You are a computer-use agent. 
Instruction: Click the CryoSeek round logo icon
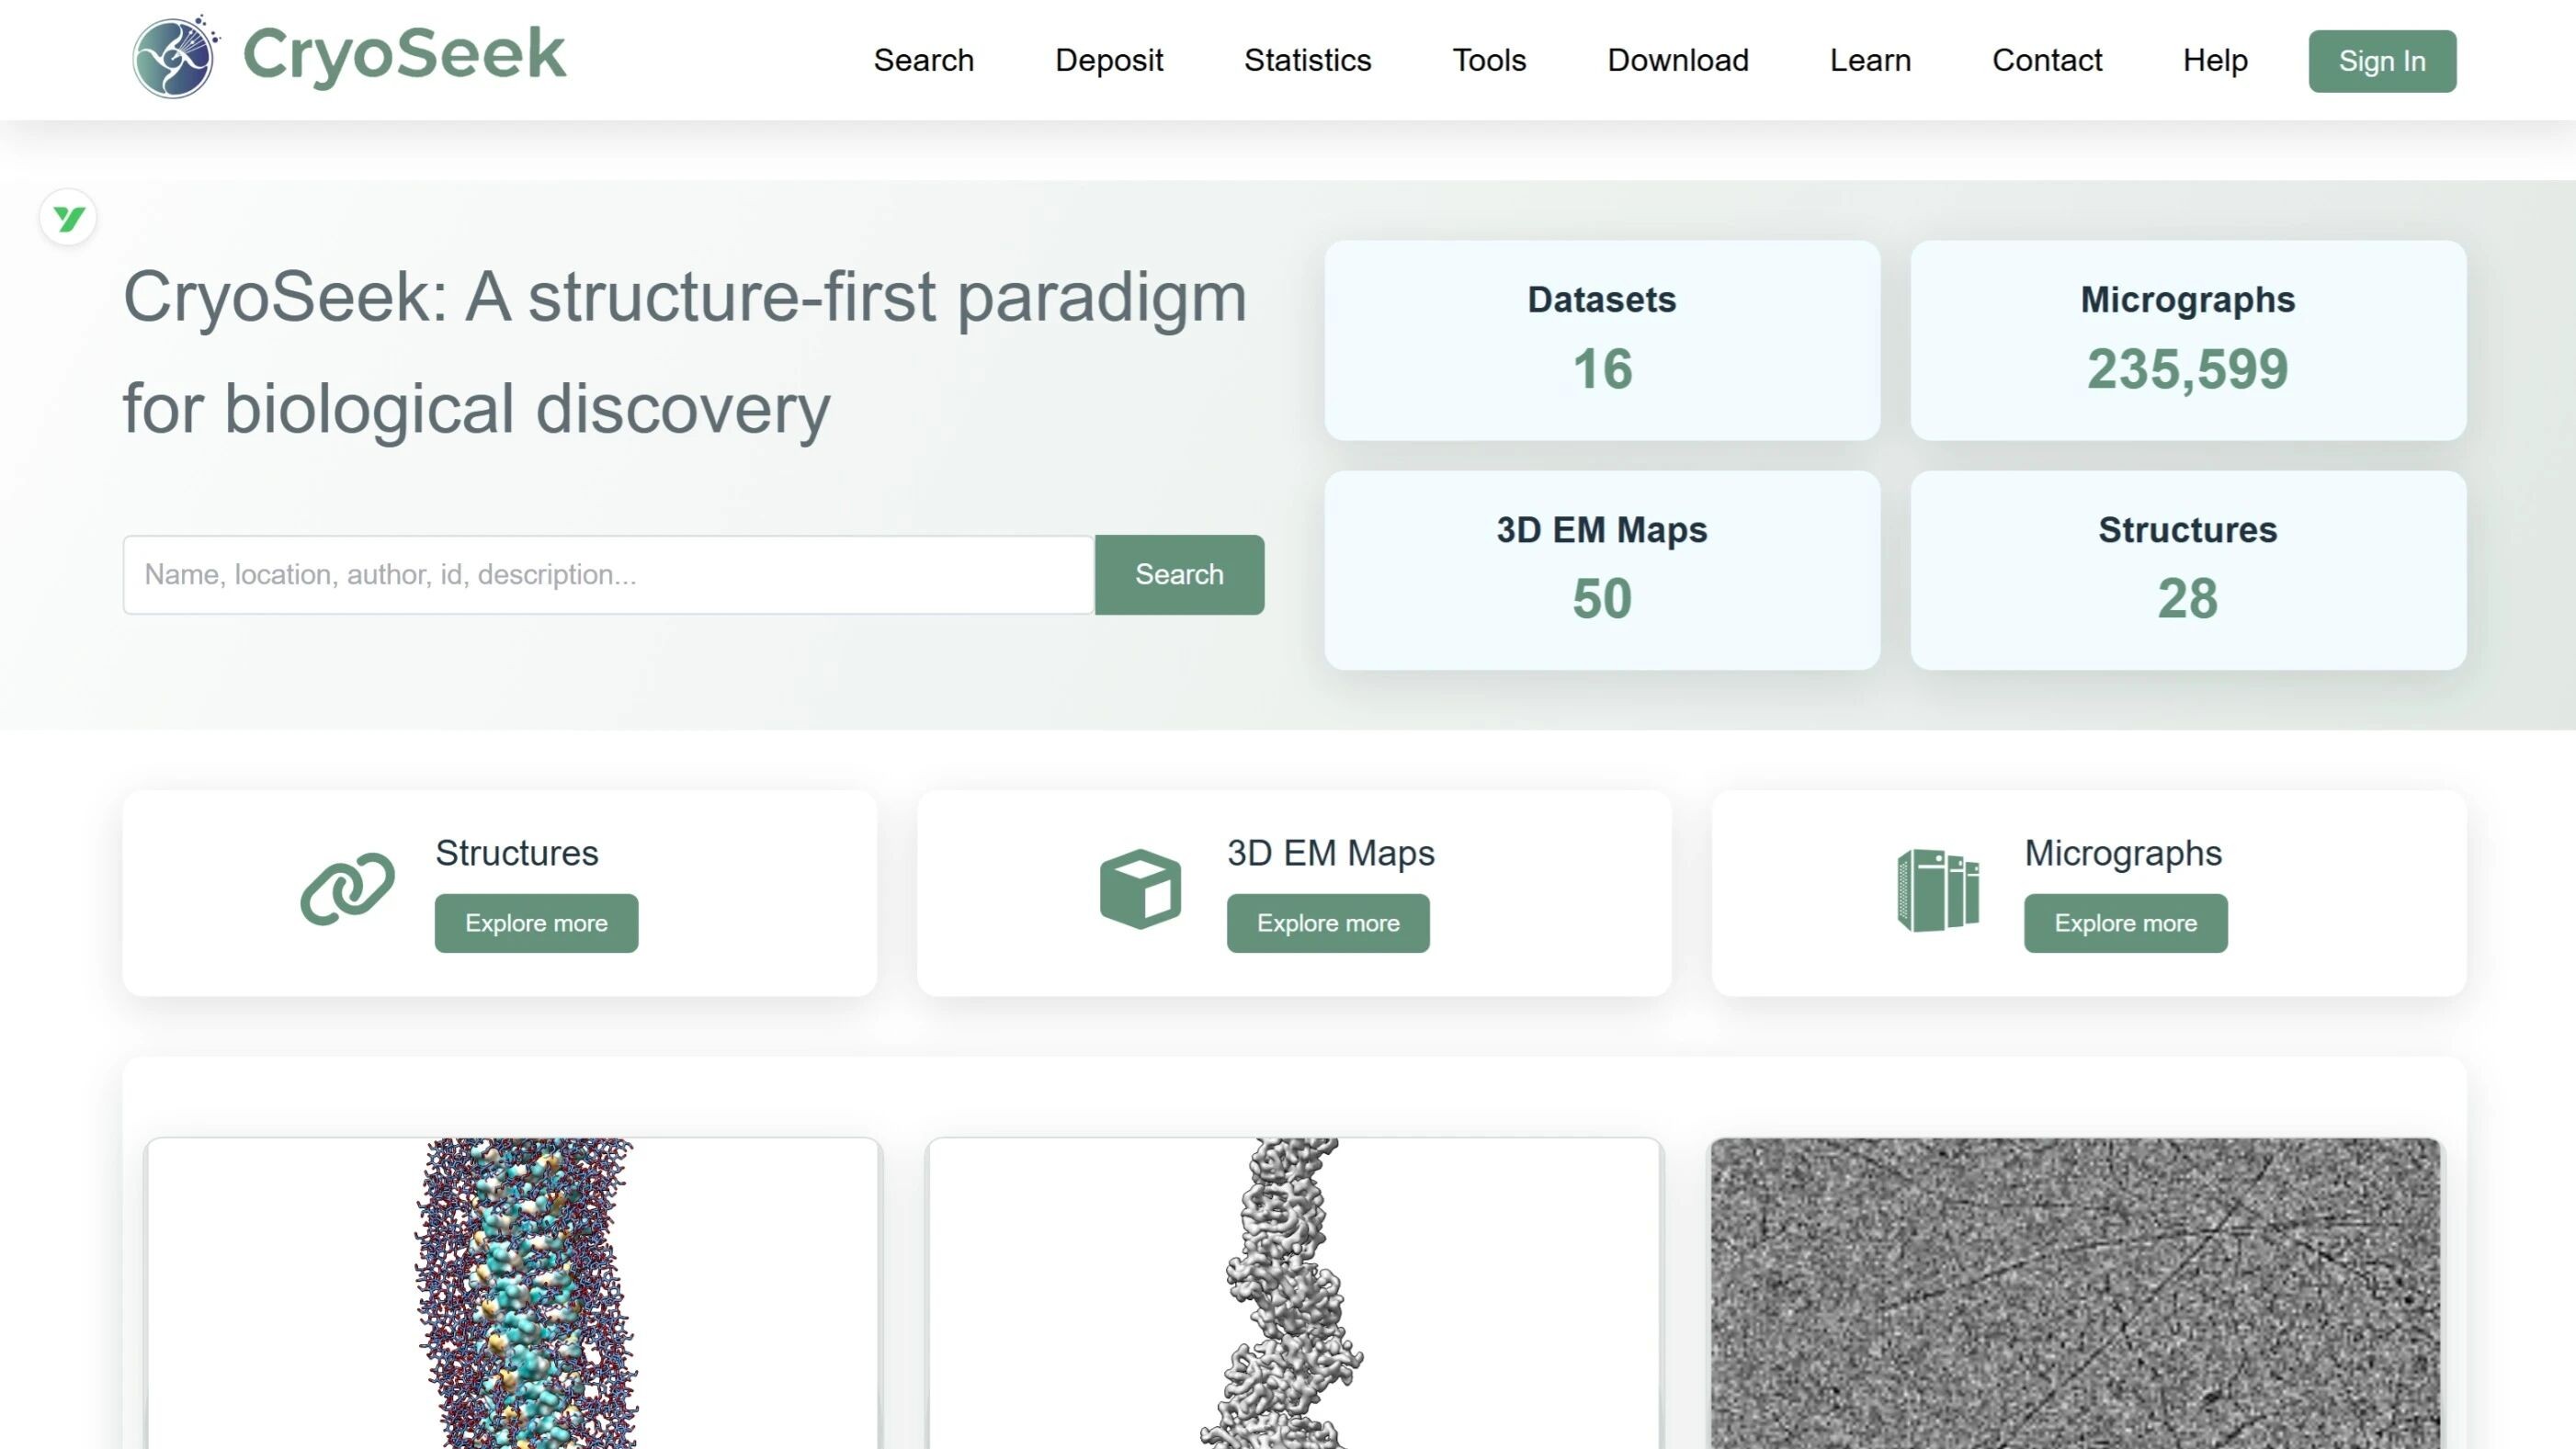click(x=174, y=58)
